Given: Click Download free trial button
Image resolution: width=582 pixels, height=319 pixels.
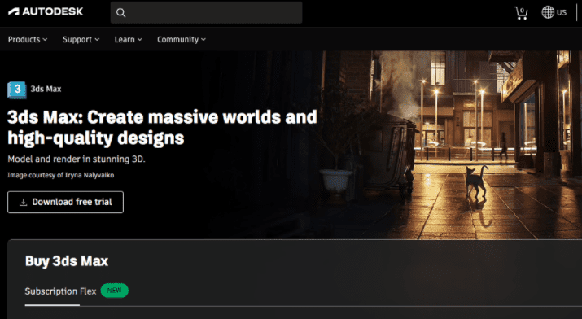Looking at the screenshot, I should coord(65,202).
